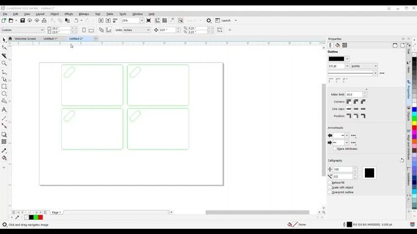Open the Effects menu

click(x=68, y=14)
